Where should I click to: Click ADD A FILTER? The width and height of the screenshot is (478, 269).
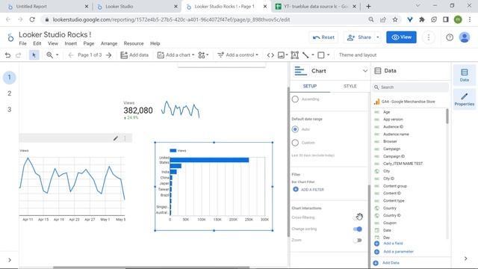pos(308,190)
